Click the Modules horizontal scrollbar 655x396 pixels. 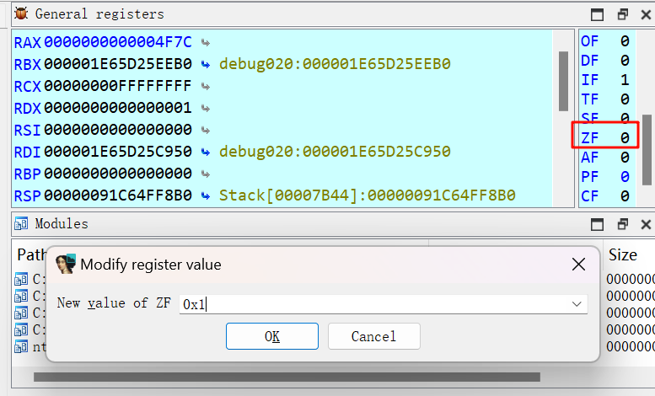click(287, 377)
